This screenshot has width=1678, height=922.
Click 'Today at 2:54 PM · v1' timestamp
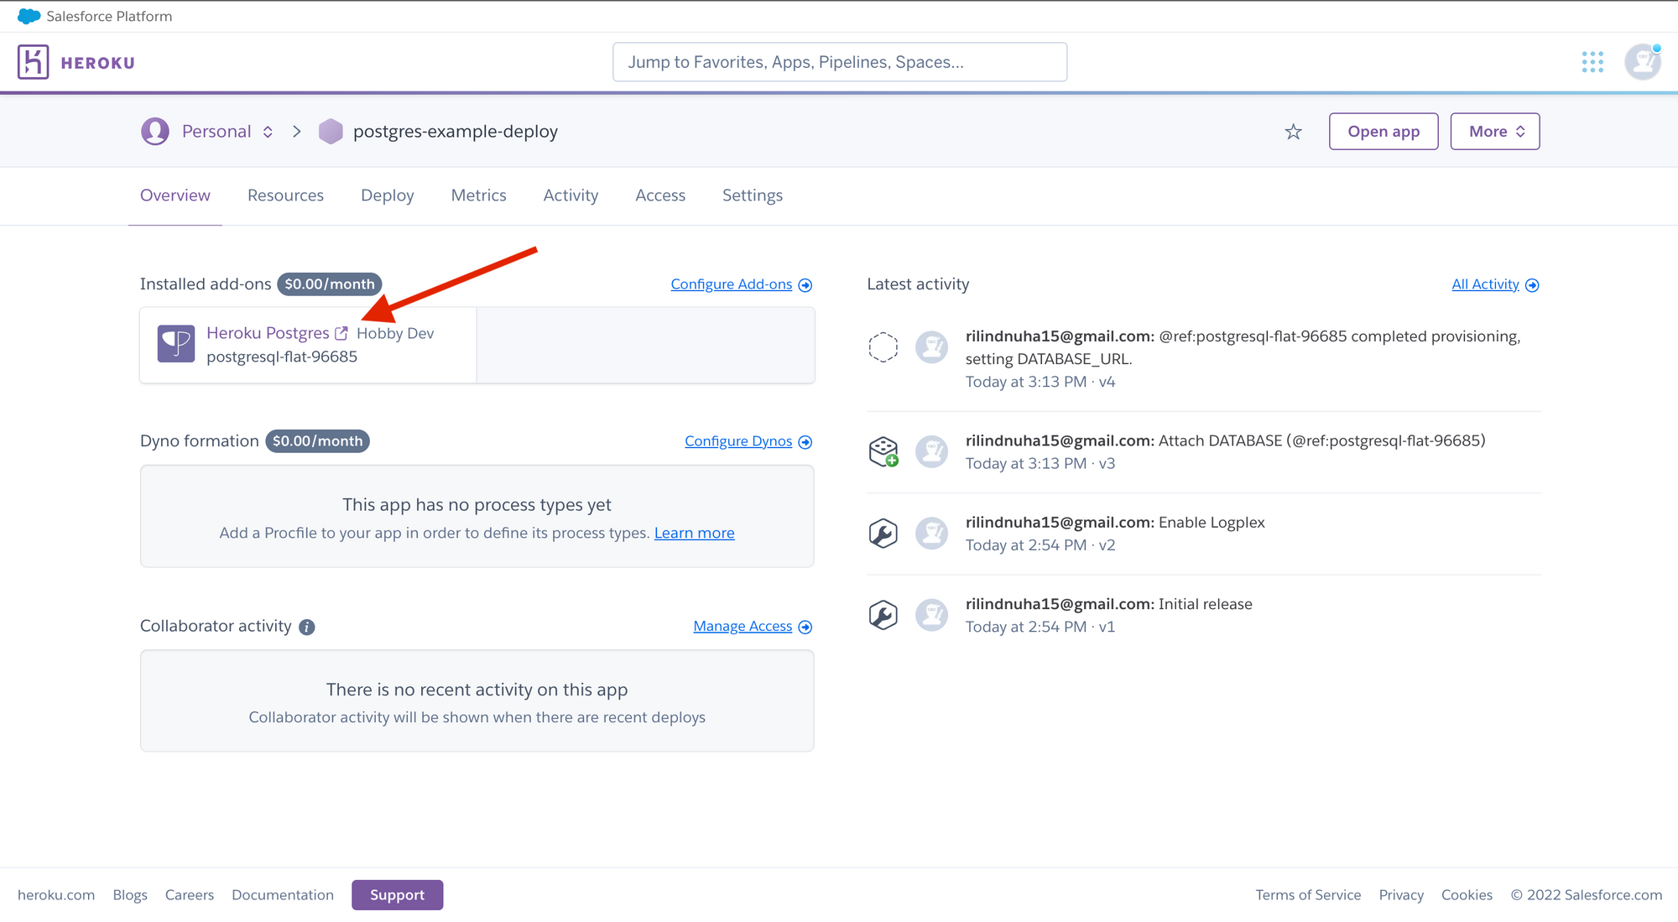1040,627
